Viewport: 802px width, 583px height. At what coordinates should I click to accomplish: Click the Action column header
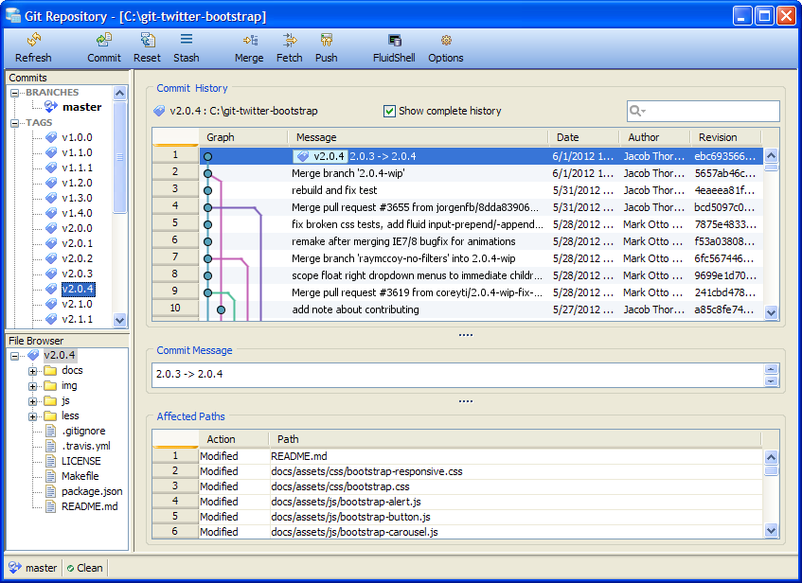pyautogui.click(x=234, y=439)
